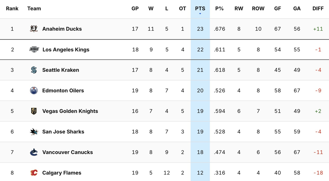Toggle sorting by the GP column
Viewport: 329px width, 181px height.
[135, 8]
